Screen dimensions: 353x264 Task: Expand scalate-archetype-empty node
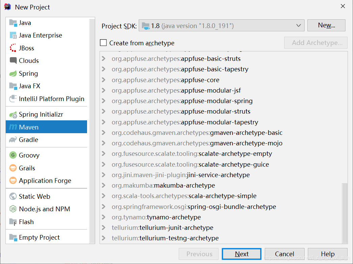tap(104, 154)
